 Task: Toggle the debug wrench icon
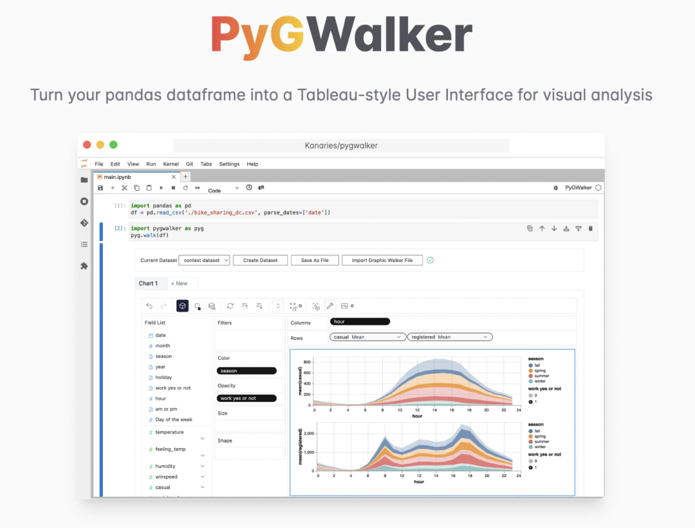click(x=329, y=306)
